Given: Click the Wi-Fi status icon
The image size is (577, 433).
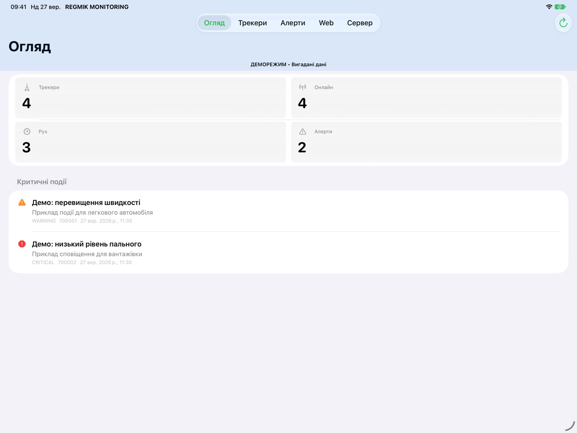Looking at the screenshot, I should click(x=549, y=7).
